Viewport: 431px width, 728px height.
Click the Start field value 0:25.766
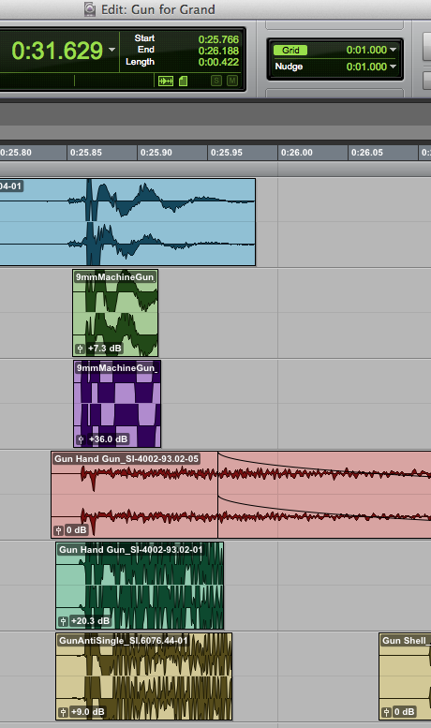218,39
